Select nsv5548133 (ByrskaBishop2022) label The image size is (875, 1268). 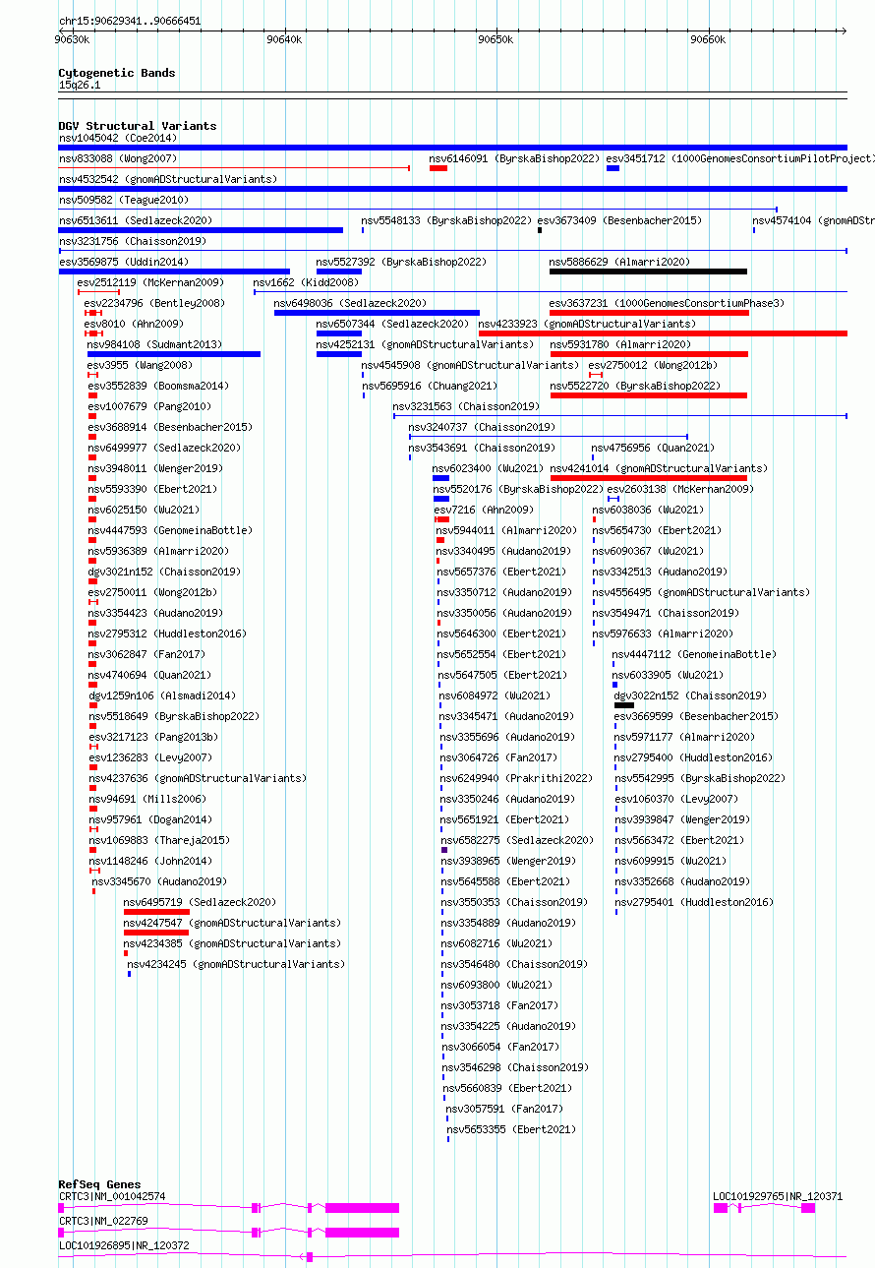(x=446, y=220)
